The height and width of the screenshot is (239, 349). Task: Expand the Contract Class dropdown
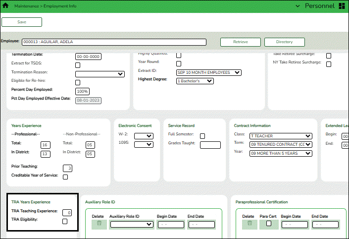[x=280, y=136]
